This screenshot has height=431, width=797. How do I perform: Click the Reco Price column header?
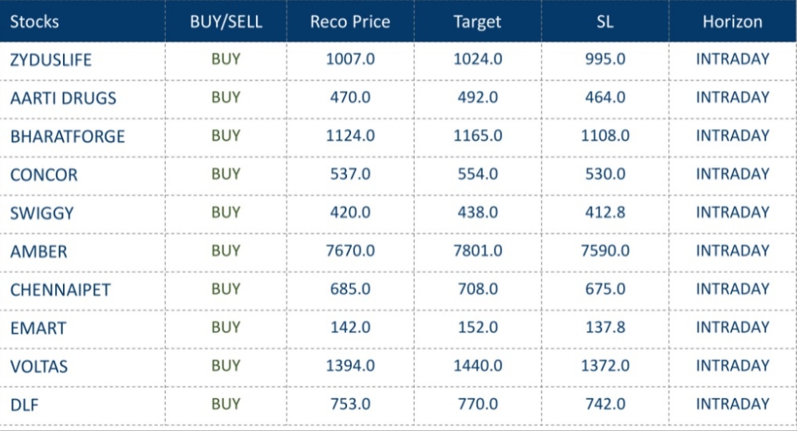pyautogui.click(x=350, y=22)
